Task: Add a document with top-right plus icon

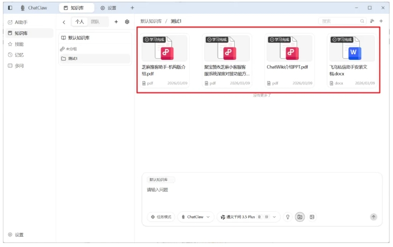Action: (x=381, y=21)
